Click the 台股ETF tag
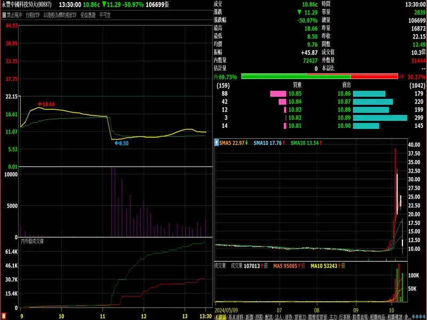This screenshot has width=427, height=320. 33,15
